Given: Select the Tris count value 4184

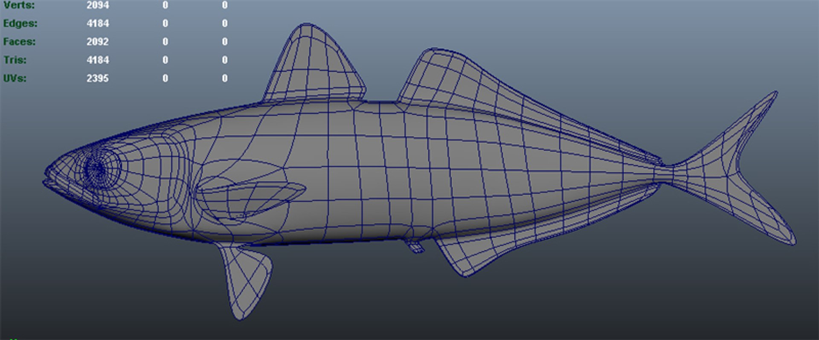Looking at the screenshot, I should (x=98, y=60).
